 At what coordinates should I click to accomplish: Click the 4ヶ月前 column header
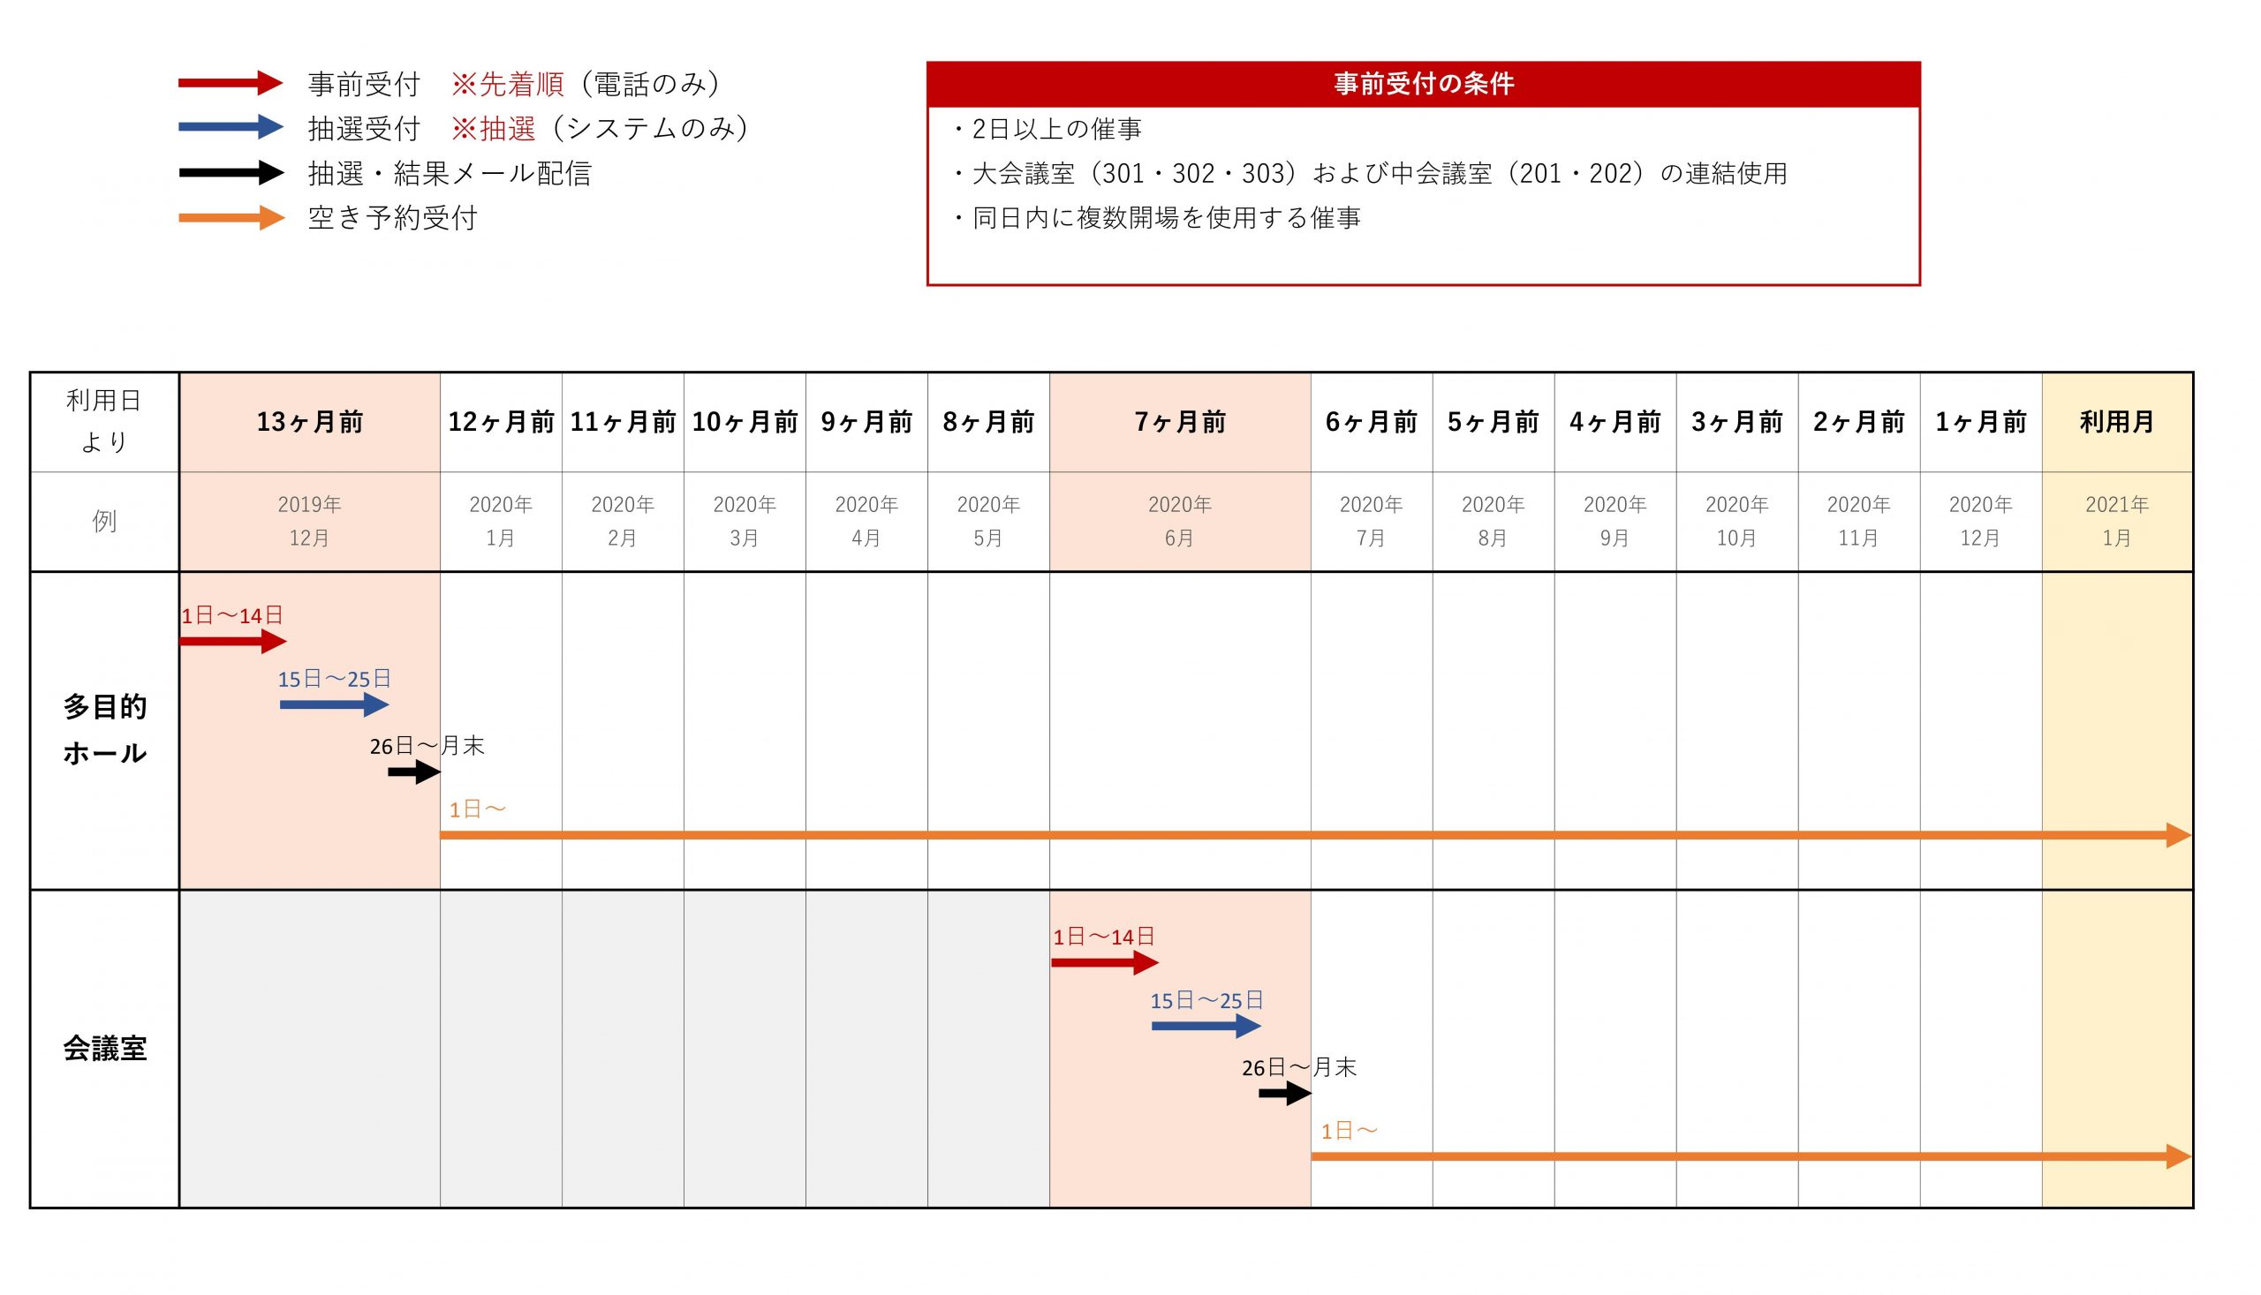[x=1615, y=422]
